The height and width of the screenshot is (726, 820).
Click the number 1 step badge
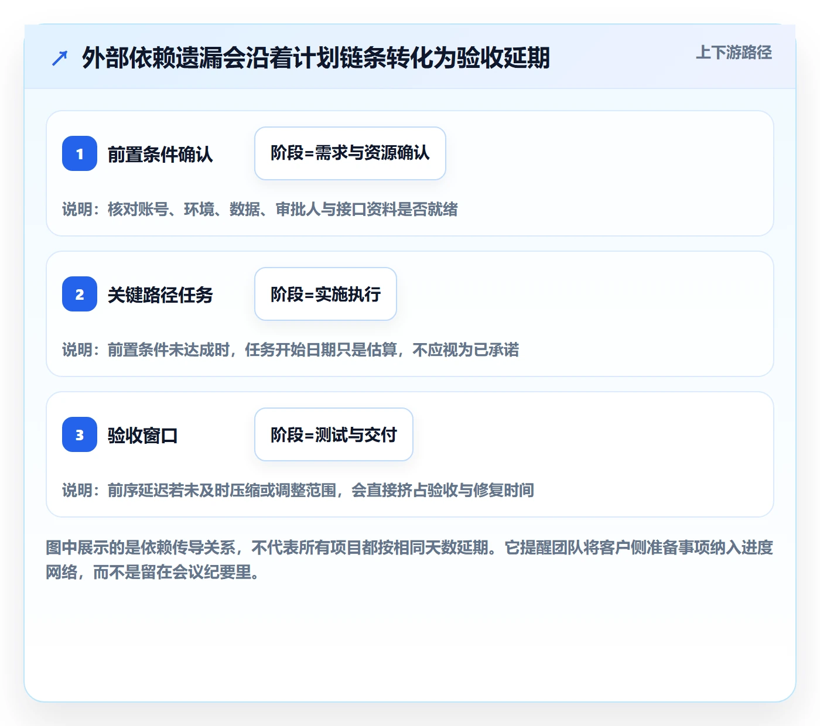(80, 153)
